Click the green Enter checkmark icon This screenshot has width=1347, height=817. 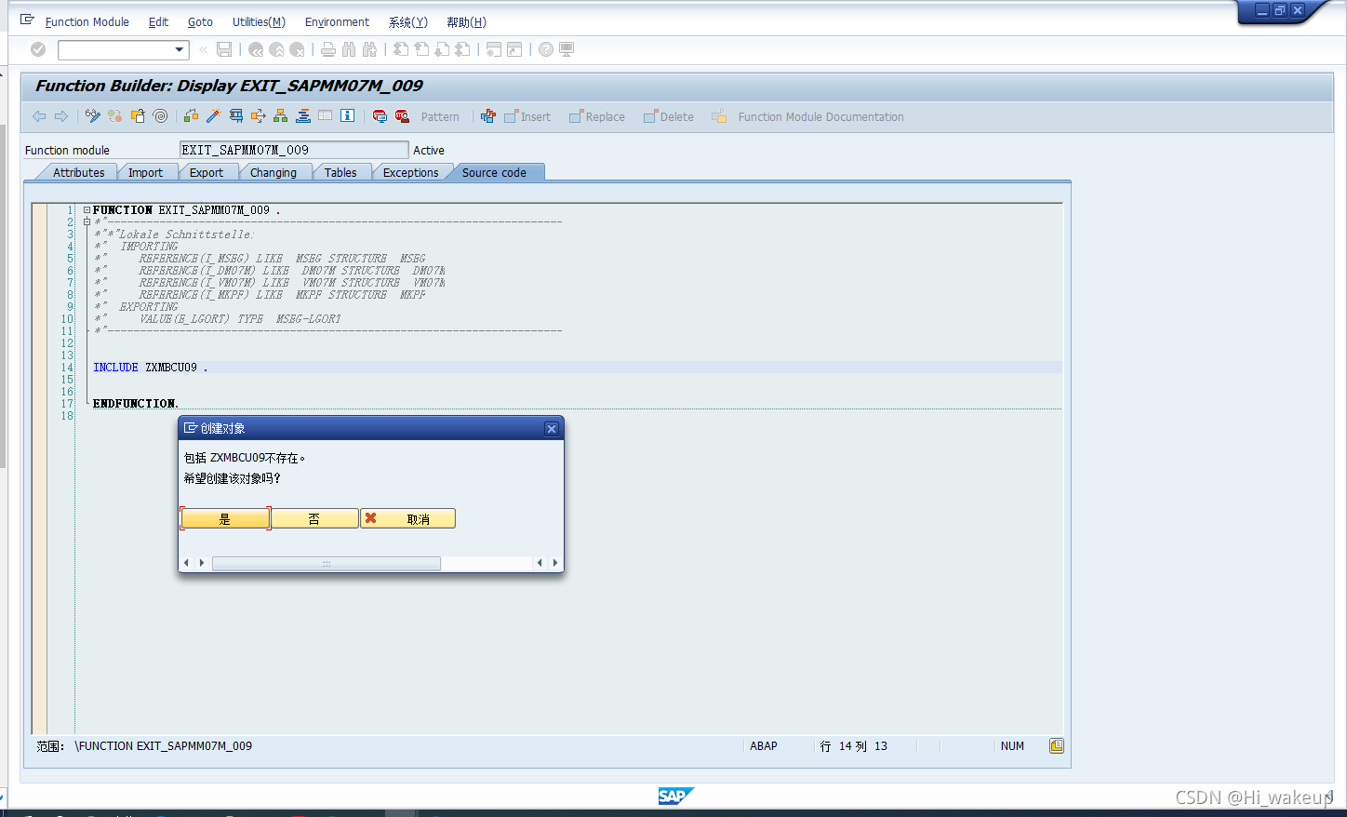point(38,49)
